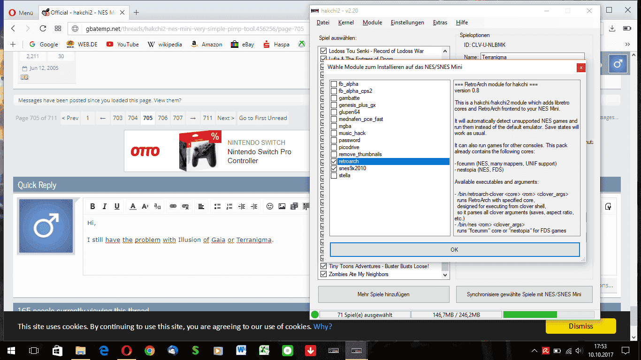Enable the glupen64 module checkbox

pyautogui.click(x=334, y=112)
